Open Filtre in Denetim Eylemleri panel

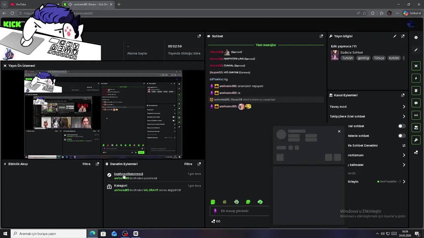[188, 164]
